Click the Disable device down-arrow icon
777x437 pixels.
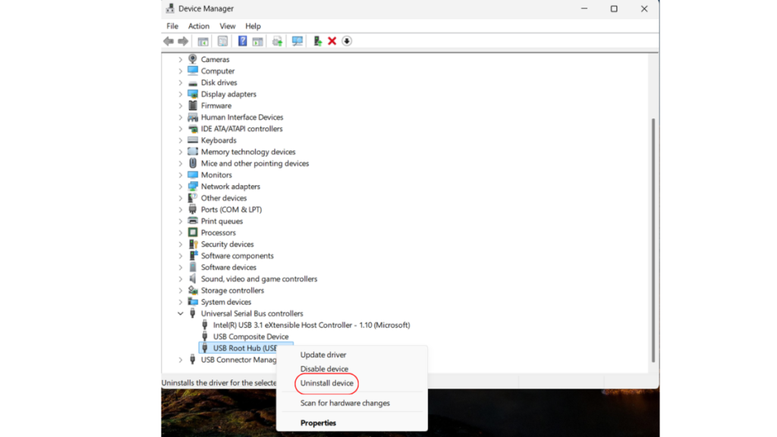347,41
